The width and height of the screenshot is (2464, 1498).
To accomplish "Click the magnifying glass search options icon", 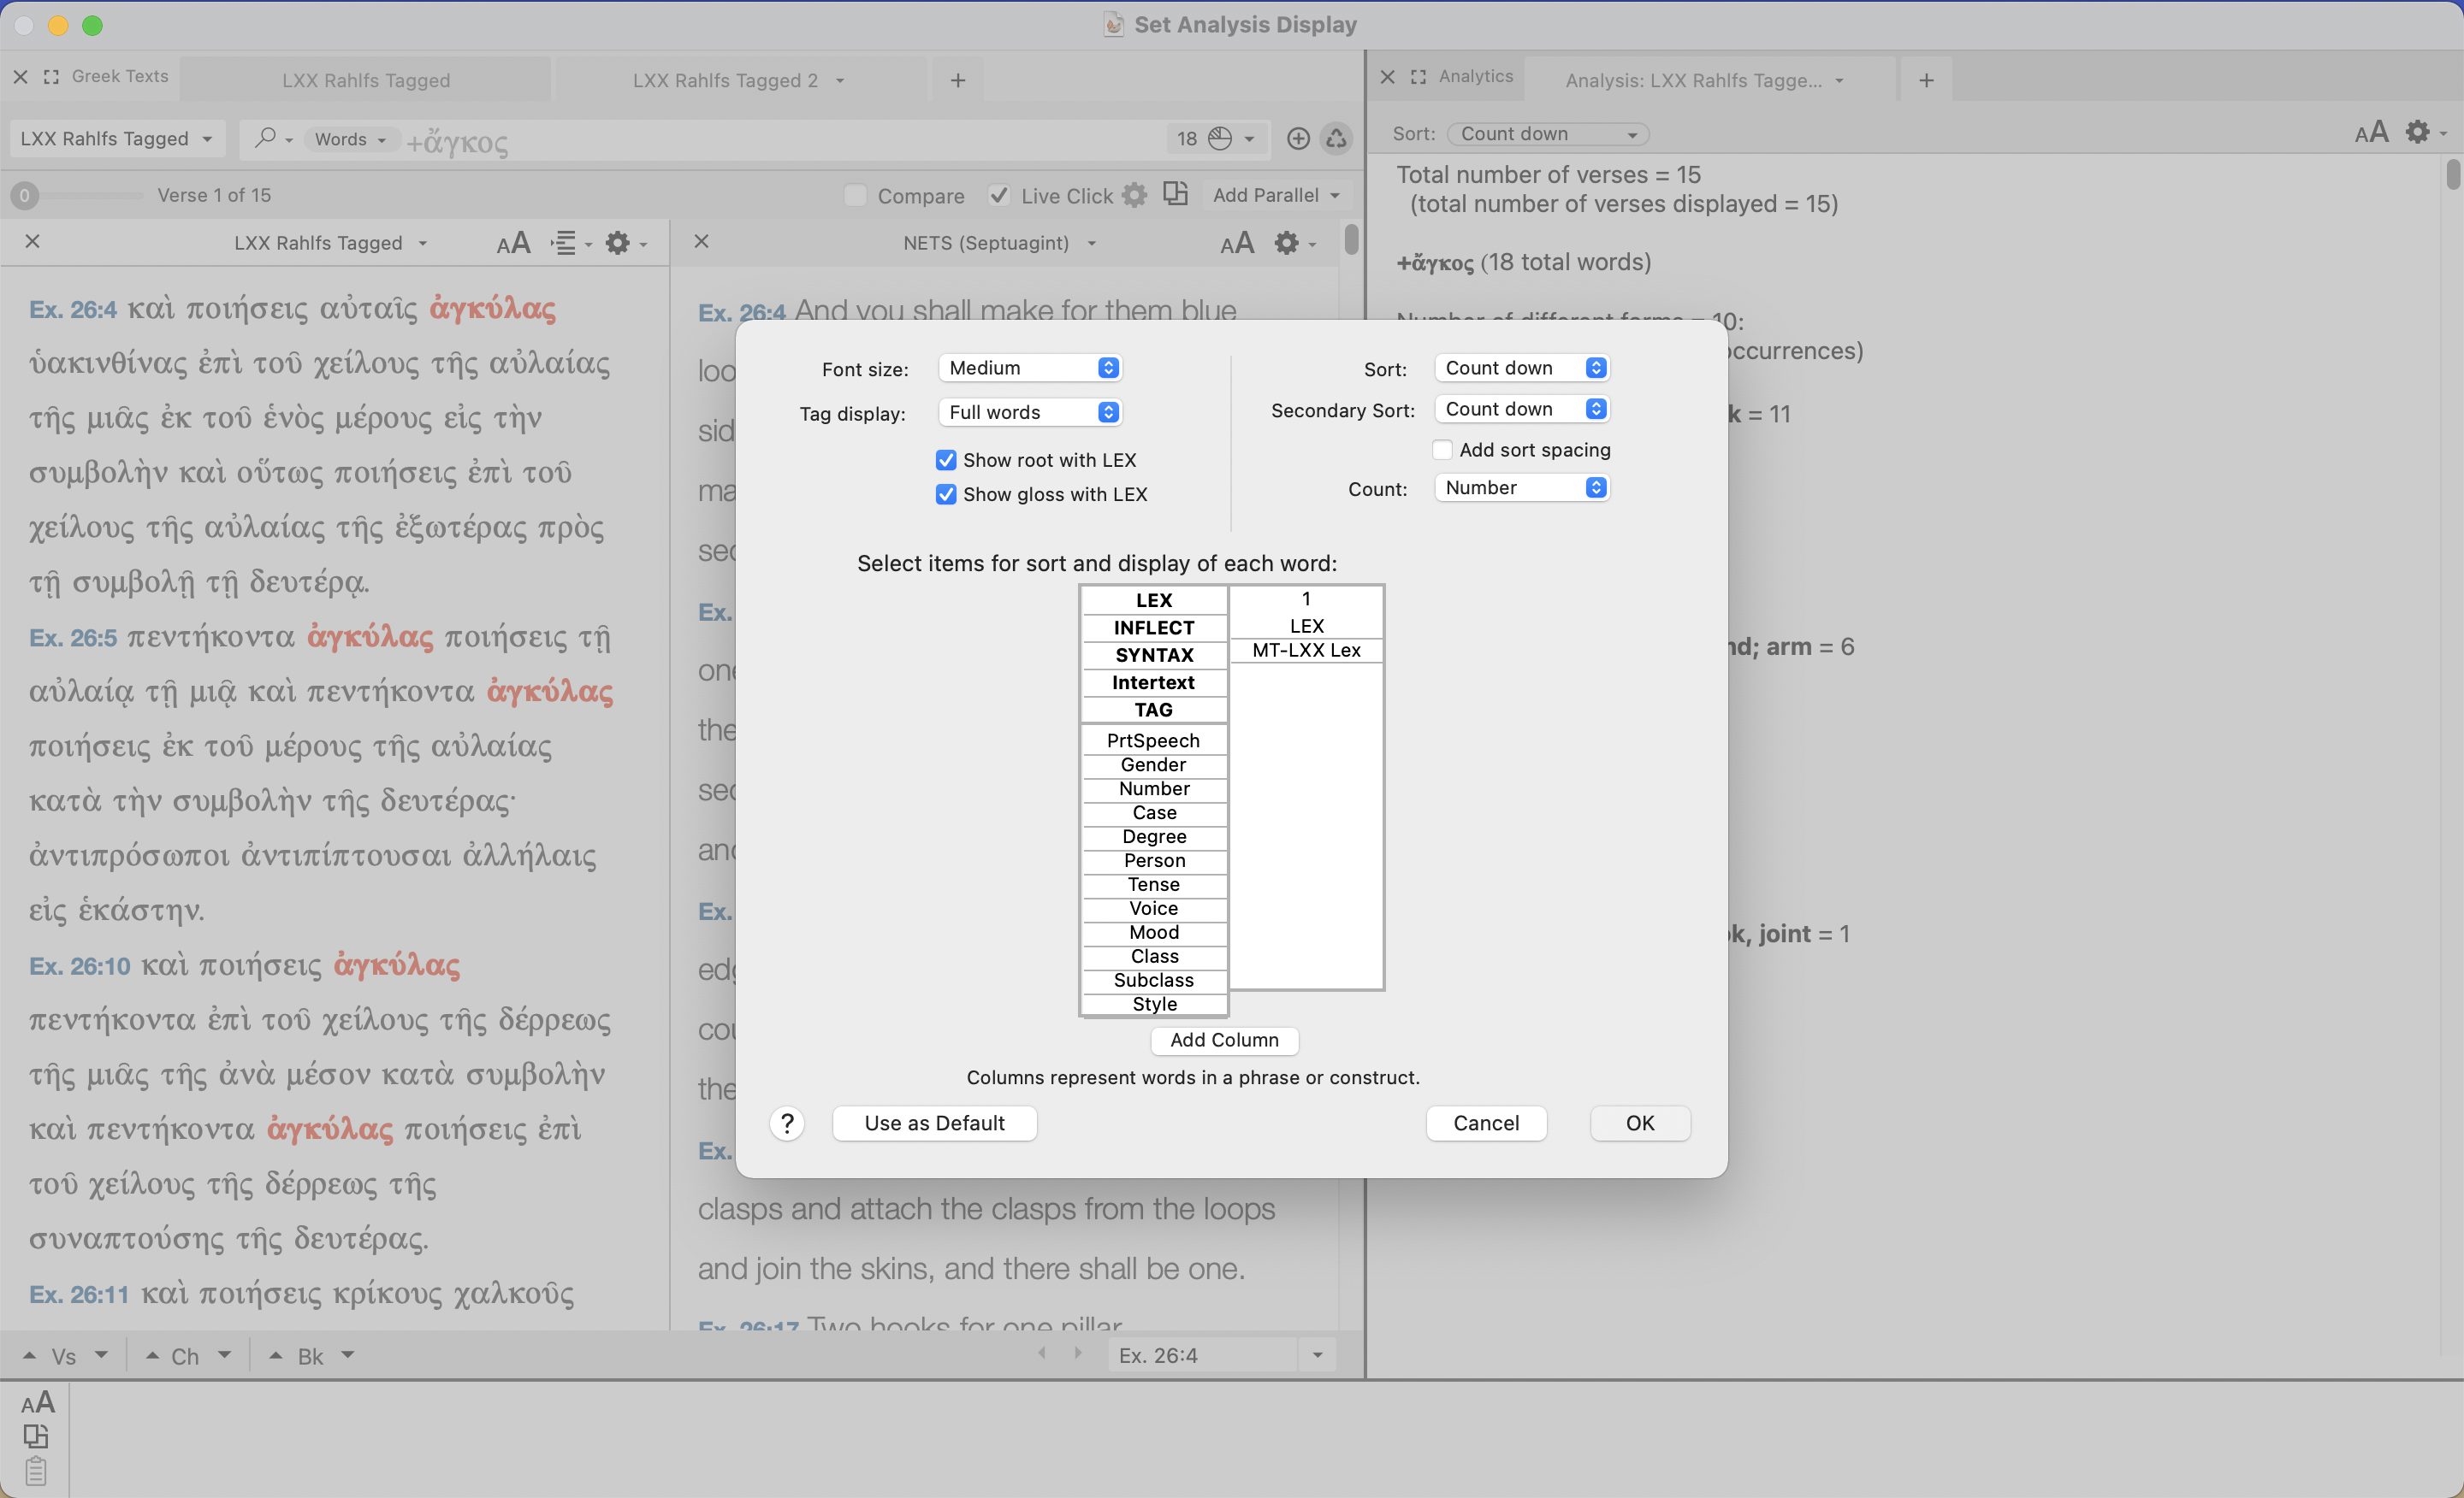I will [265, 138].
